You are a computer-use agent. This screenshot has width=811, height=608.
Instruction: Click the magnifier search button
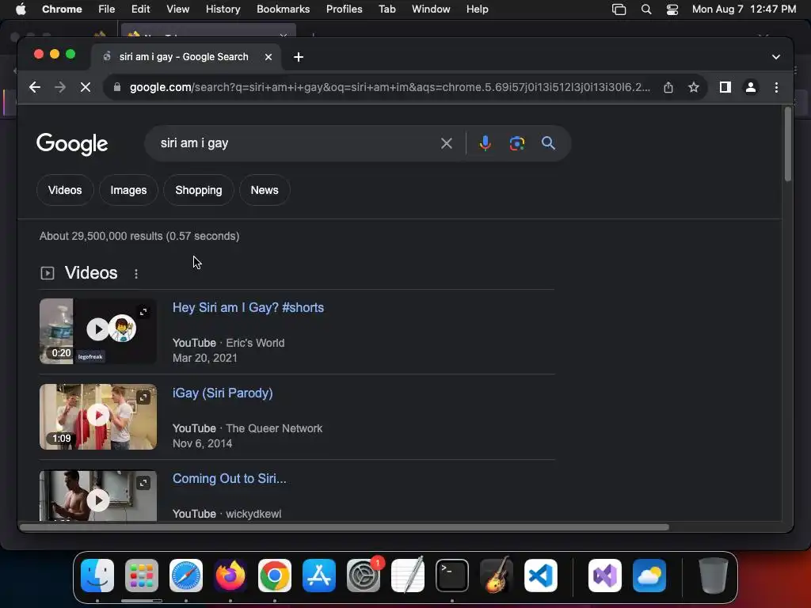pyautogui.click(x=548, y=143)
